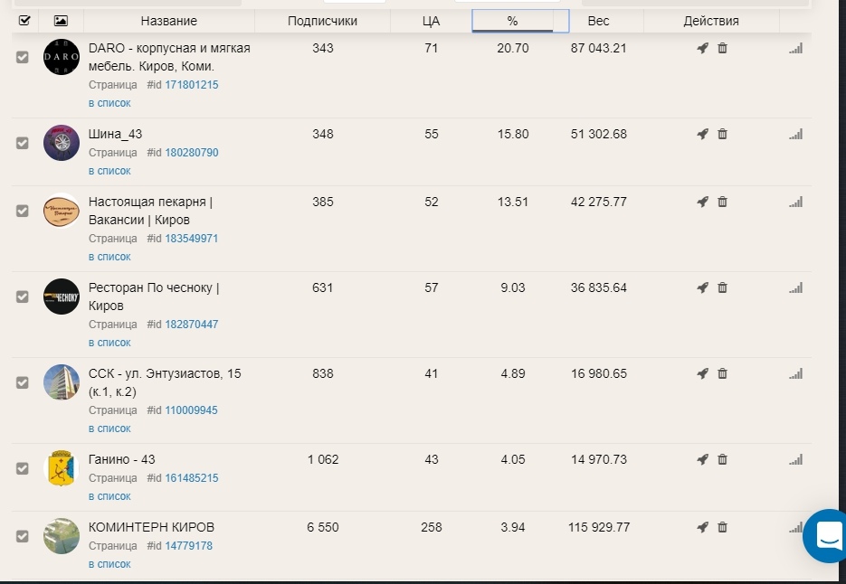Delete ССК row with trash icon
Image resolution: width=846 pixels, height=584 pixels.
(x=722, y=373)
